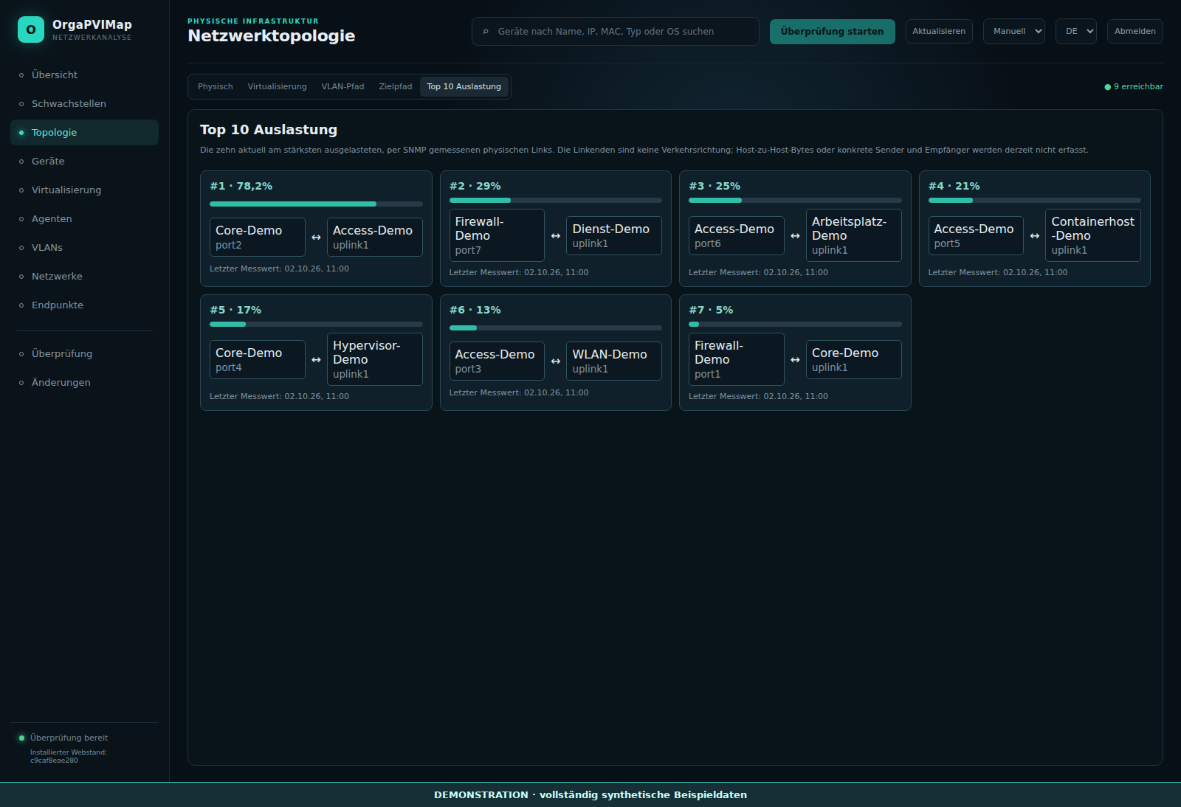Screen dimensions: 1181x807
Task: Click the green reachable status dot
Action: (x=1107, y=87)
